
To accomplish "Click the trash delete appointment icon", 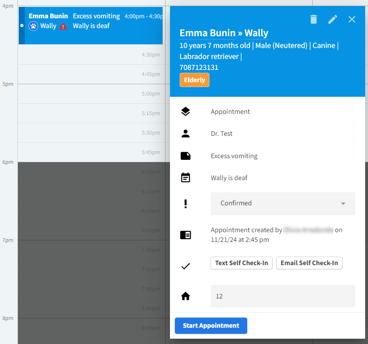I will tap(314, 19).
